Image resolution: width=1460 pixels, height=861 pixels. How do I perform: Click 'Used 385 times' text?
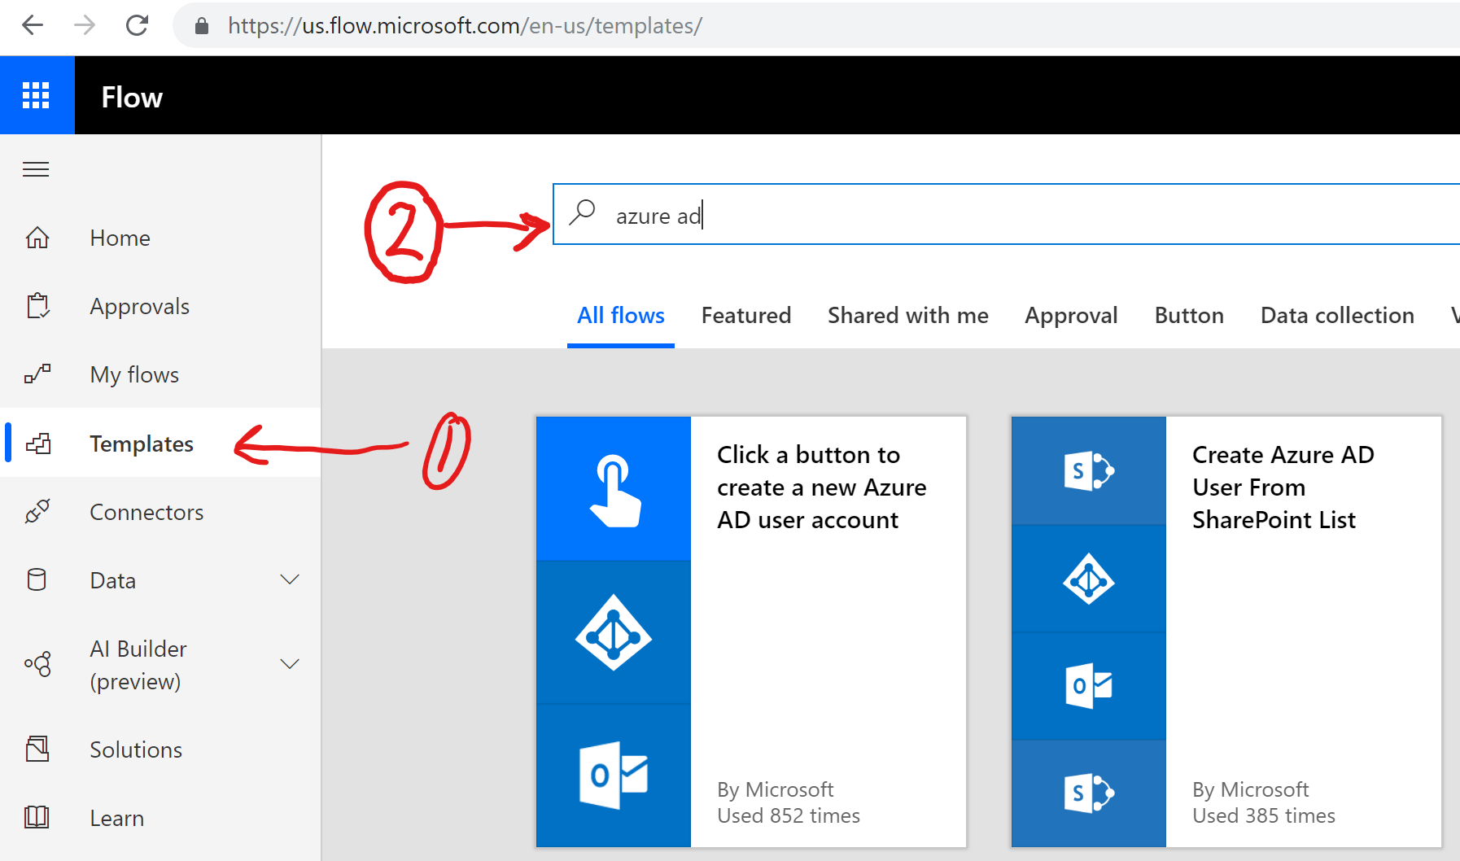click(x=1263, y=815)
